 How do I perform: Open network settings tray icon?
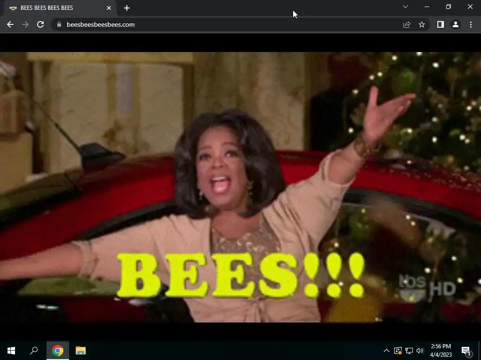click(409, 351)
